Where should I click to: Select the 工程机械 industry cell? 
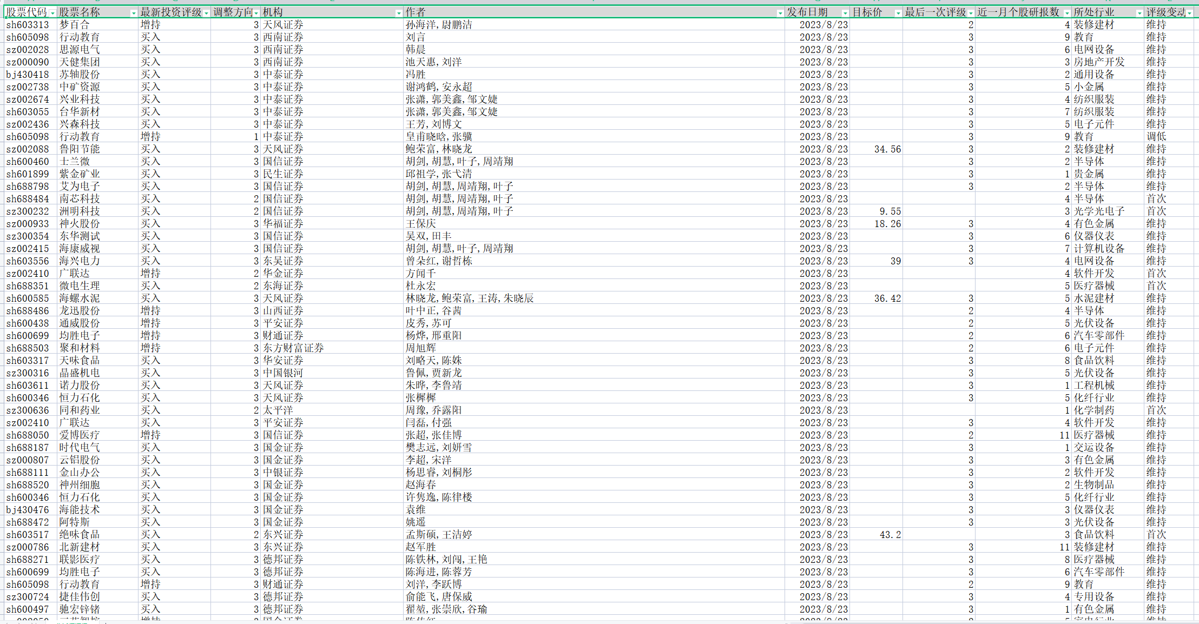(1108, 386)
